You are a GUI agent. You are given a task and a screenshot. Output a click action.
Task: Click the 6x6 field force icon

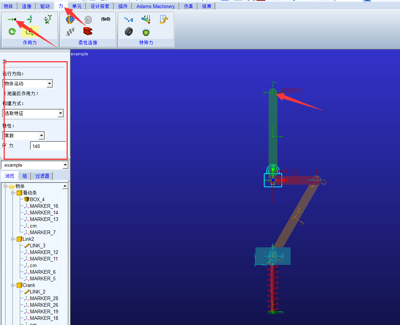105,19
